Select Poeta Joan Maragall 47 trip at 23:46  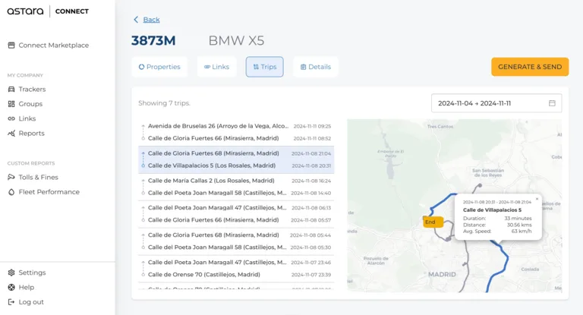point(236,263)
